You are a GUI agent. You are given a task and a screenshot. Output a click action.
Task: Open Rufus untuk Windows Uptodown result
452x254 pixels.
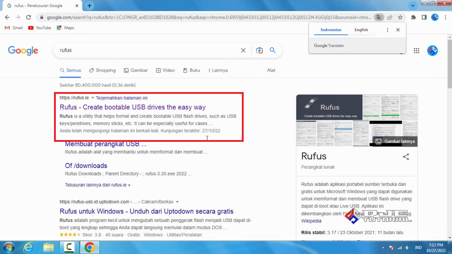pyautogui.click(x=147, y=211)
